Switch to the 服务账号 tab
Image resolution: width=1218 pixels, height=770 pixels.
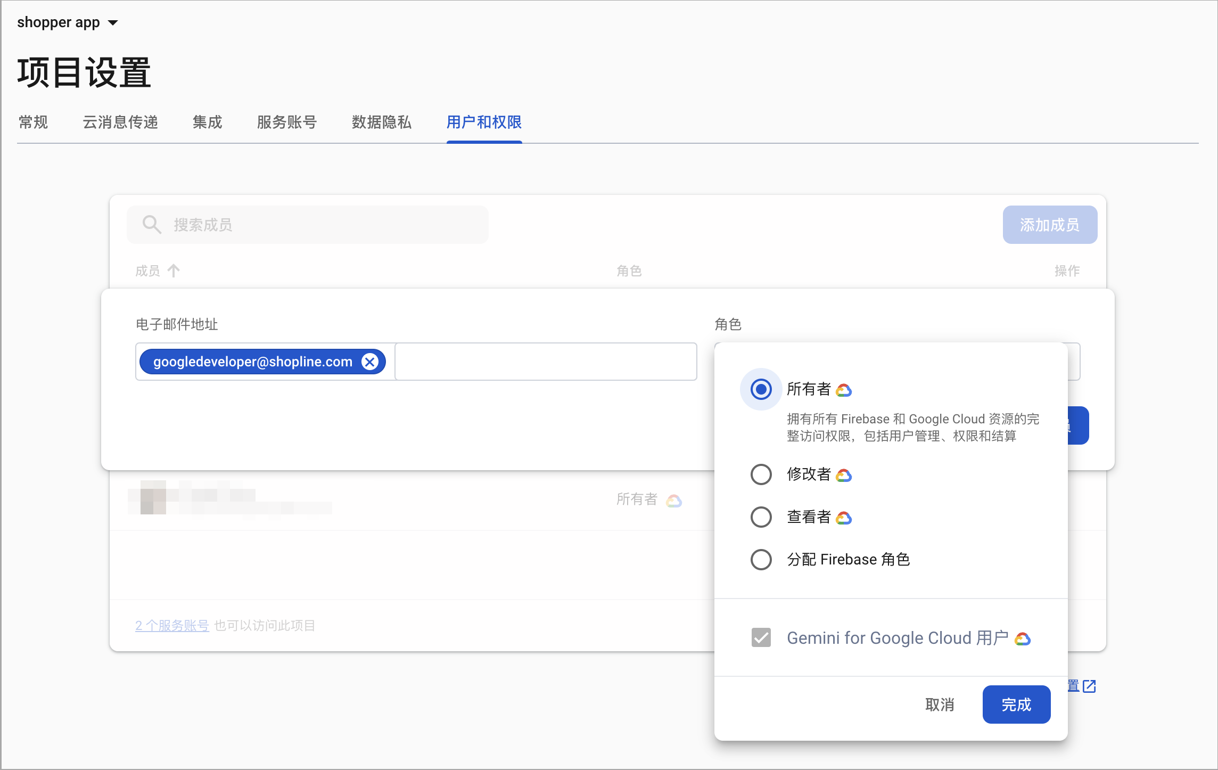coord(286,122)
